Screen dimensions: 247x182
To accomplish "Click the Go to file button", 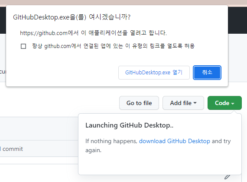I will coord(139,103).
